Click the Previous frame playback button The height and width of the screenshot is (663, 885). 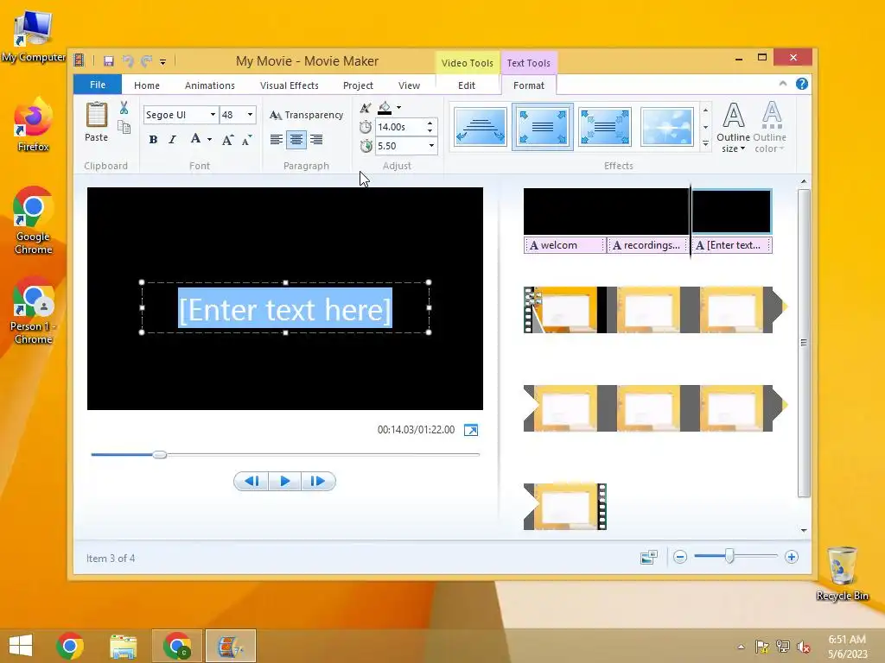(251, 481)
